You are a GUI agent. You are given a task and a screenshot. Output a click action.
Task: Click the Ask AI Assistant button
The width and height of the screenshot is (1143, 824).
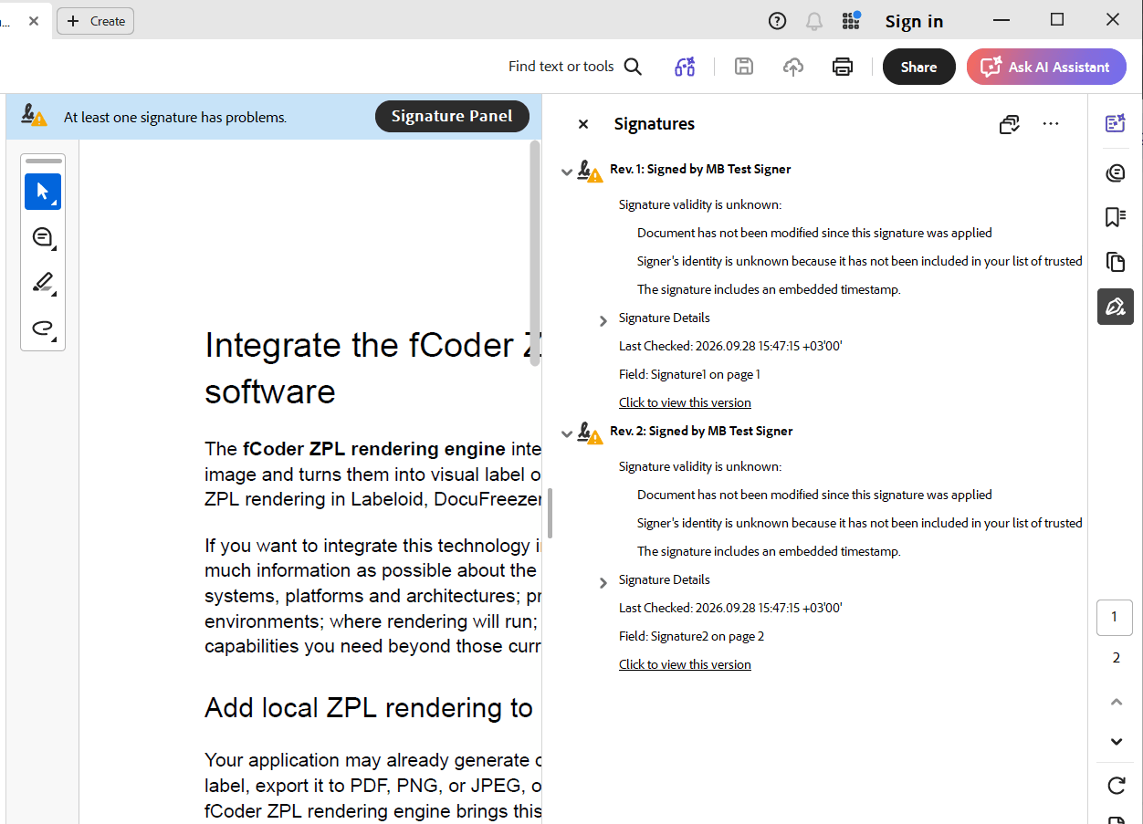(1046, 67)
